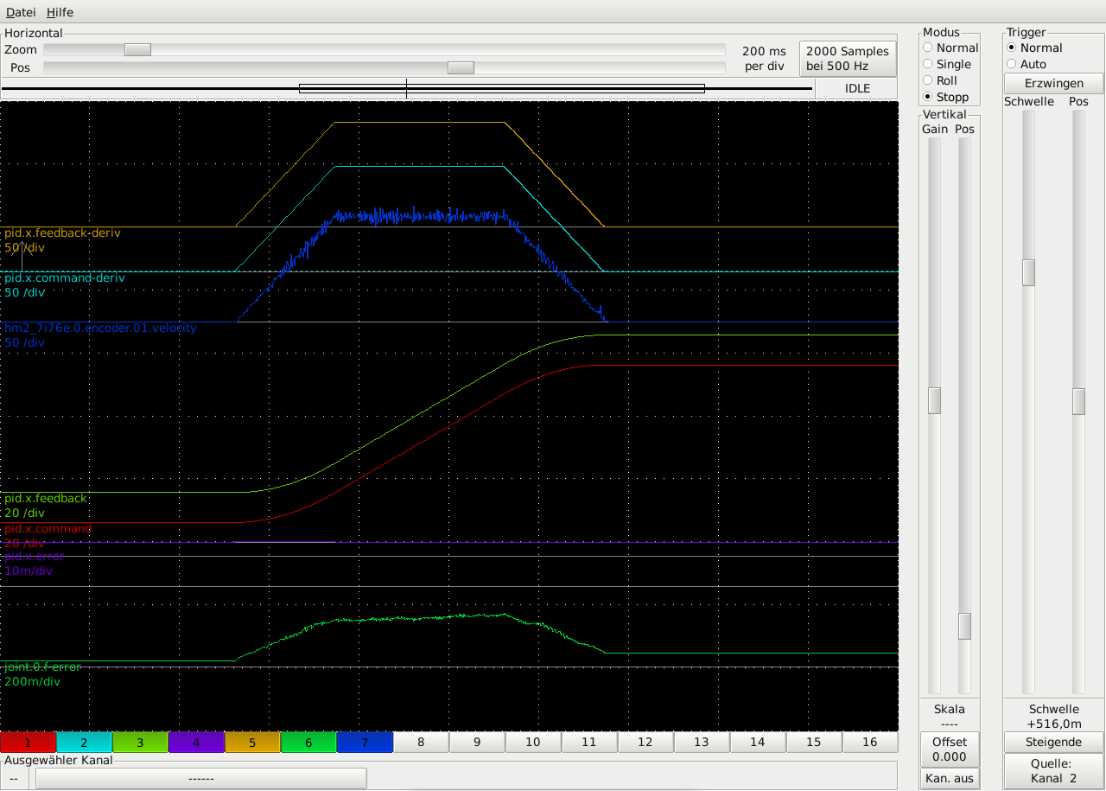Click the horizontal Pos slider handle

[x=461, y=67]
